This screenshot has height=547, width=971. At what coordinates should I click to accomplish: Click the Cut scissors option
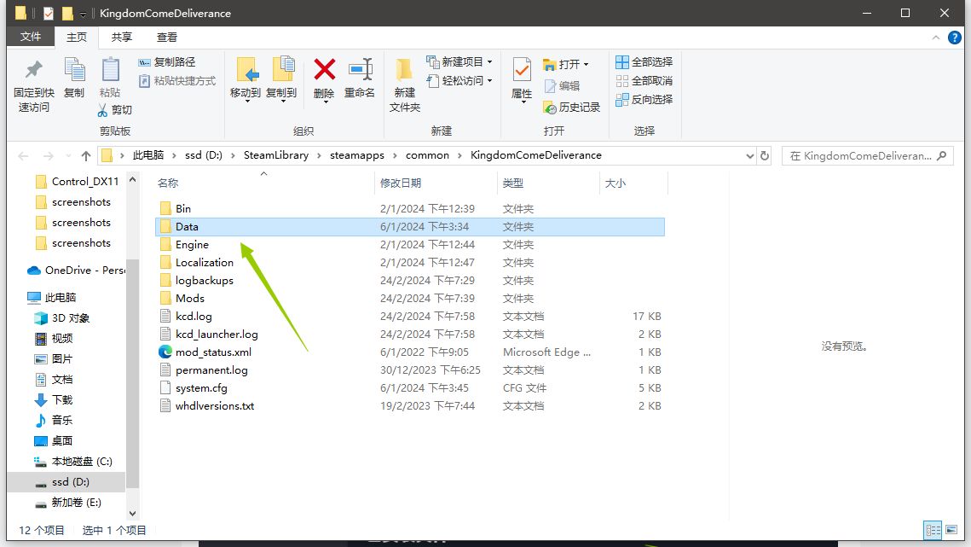115,110
